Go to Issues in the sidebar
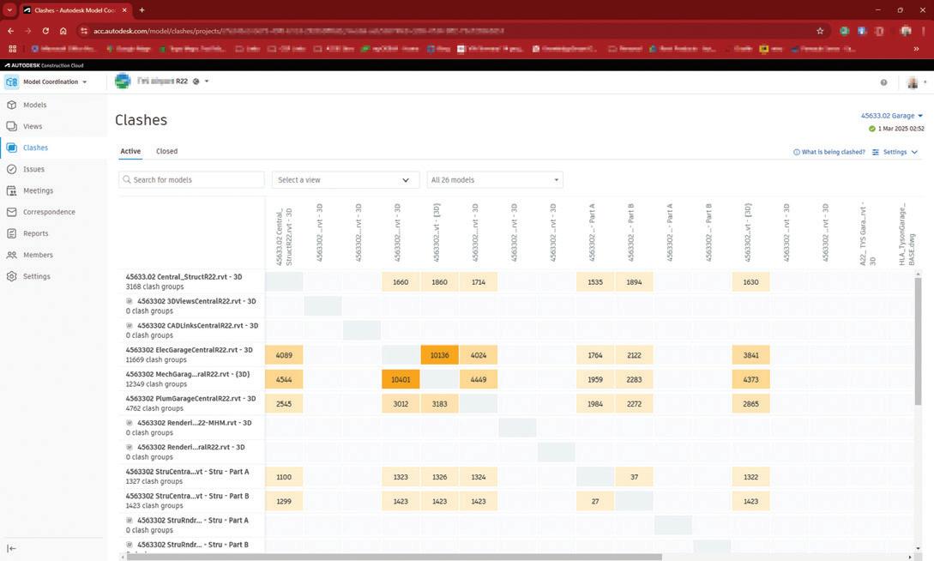This screenshot has height=561, width=934. coord(33,169)
